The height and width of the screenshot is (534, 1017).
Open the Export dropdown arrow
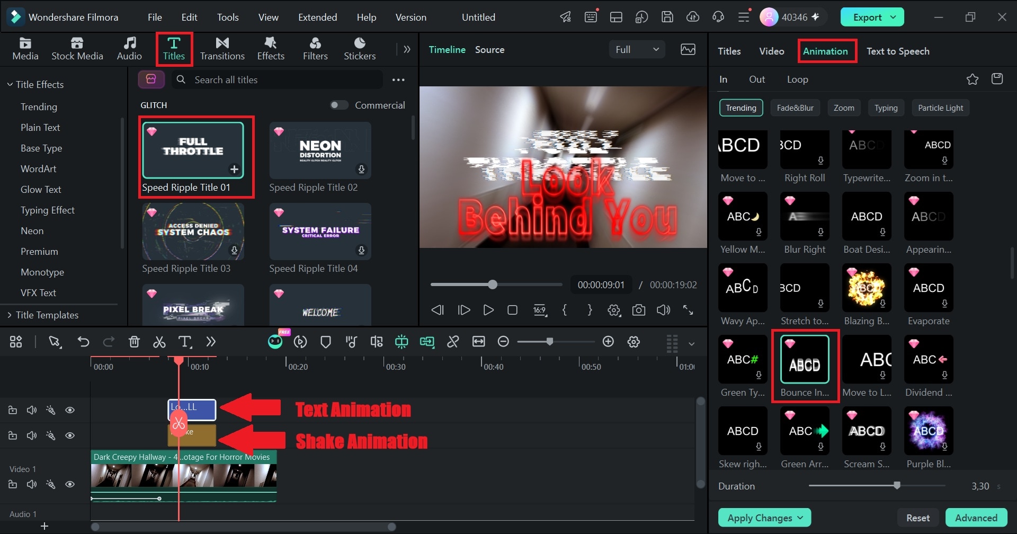[x=894, y=17]
